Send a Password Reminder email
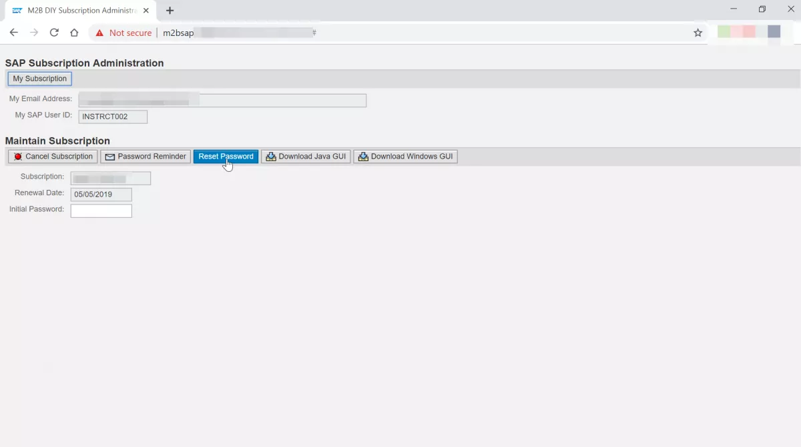 pos(146,157)
